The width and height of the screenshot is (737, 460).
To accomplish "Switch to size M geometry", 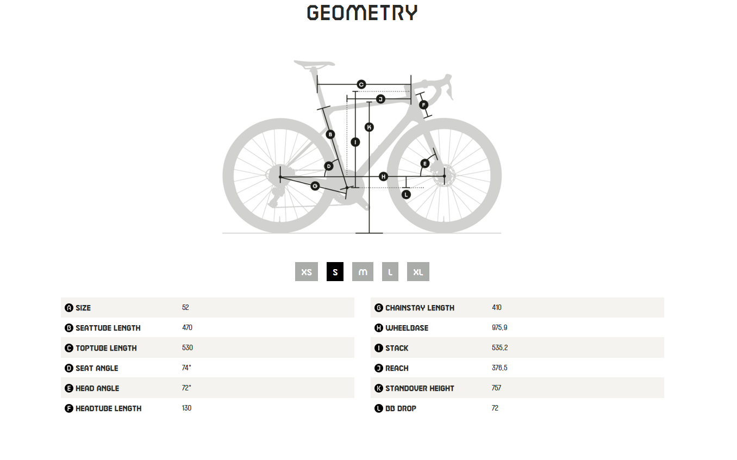I will tap(363, 272).
